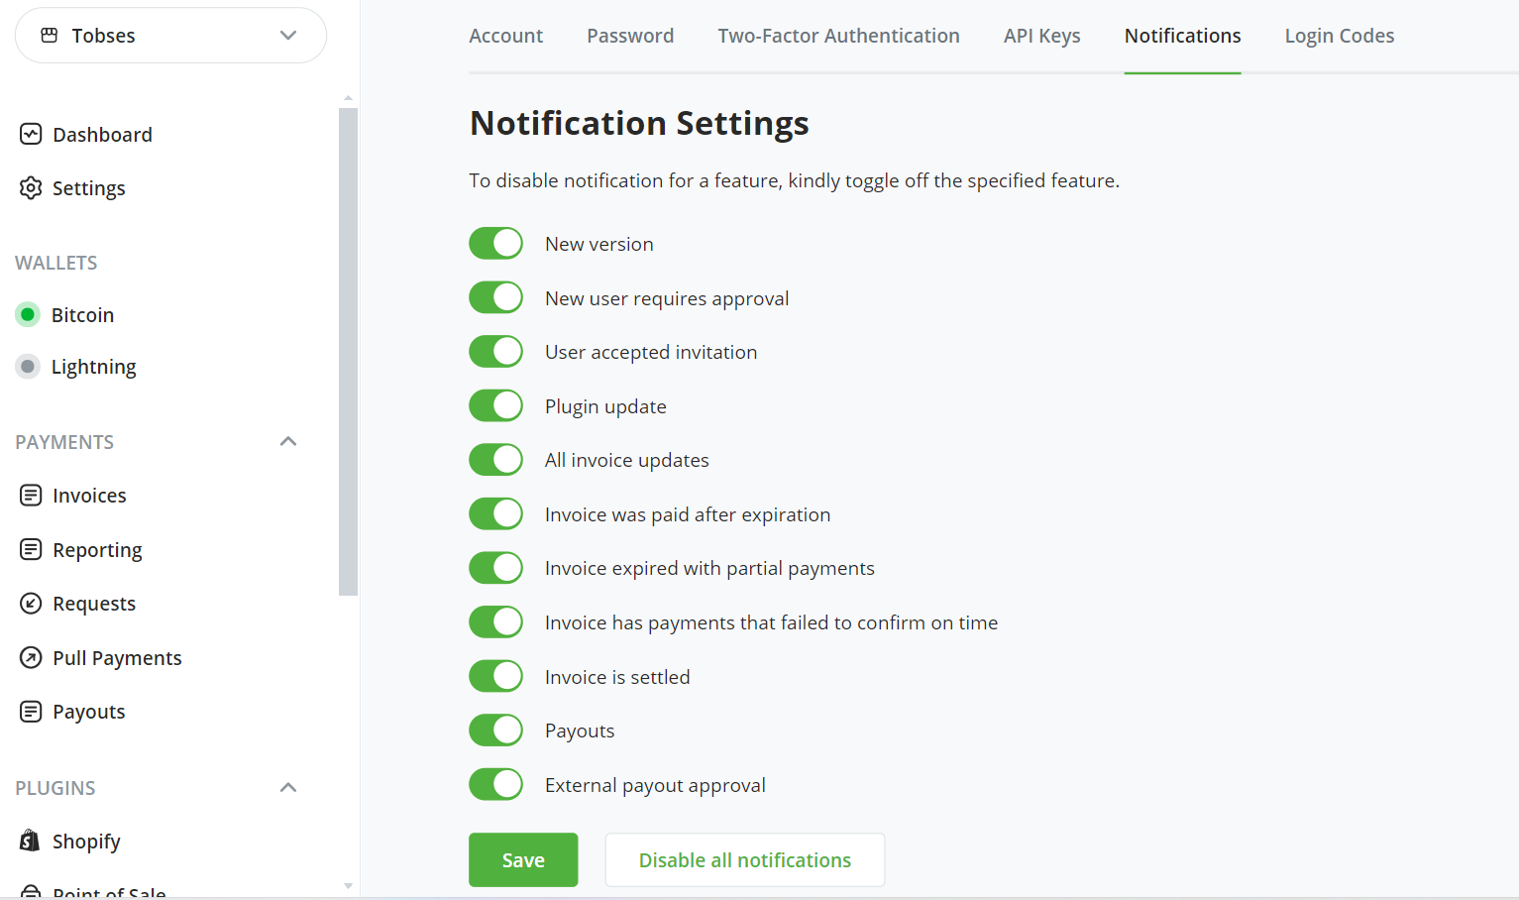Image resolution: width=1519 pixels, height=900 pixels.
Task: Click the Requests arrow icon
Action: point(31,603)
